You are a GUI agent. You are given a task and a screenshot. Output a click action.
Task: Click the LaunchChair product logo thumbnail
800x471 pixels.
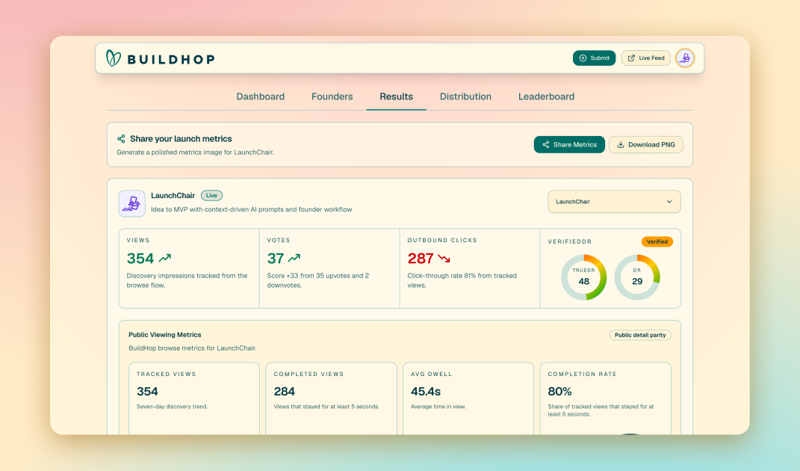click(132, 203)
